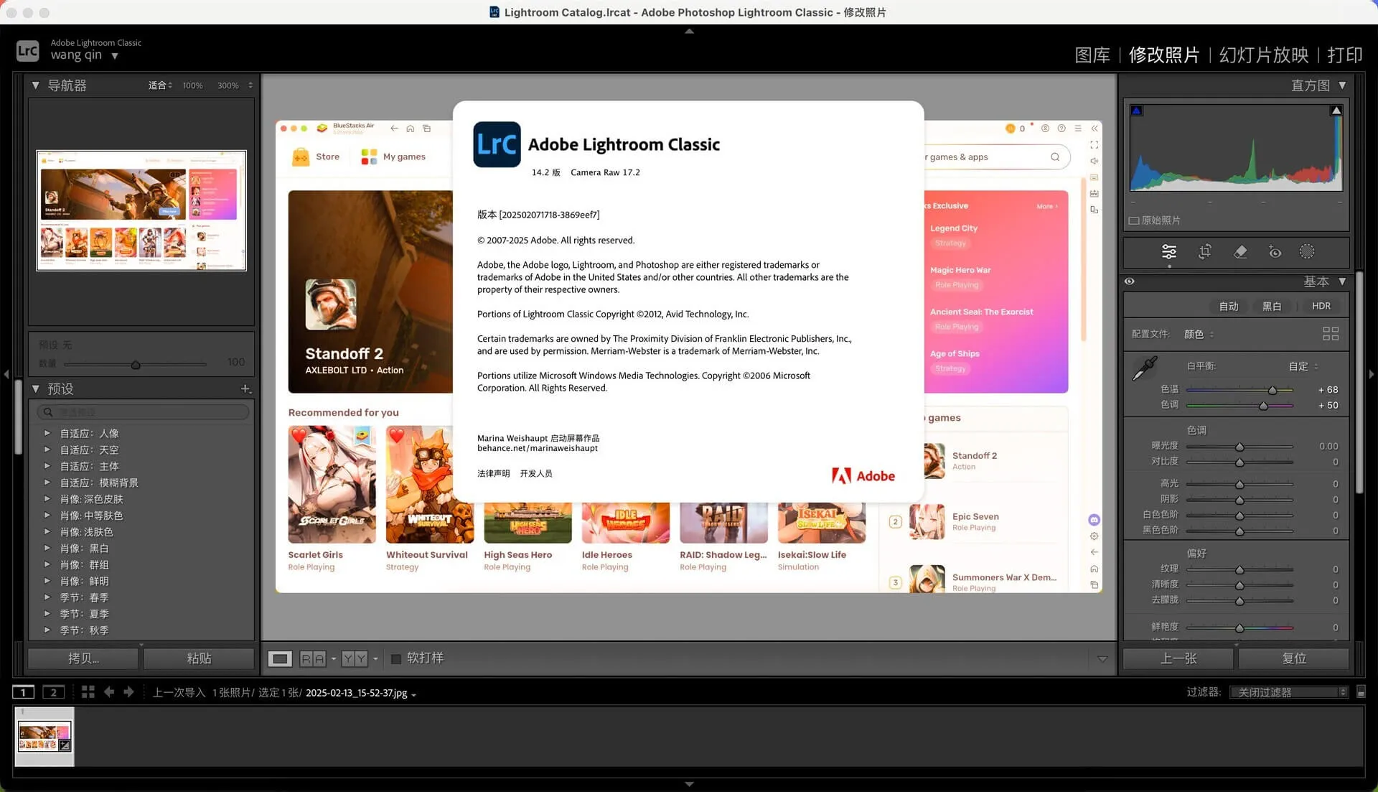Switch to the 修改照片 module
The width and height of the screenshot is (1378, 792).
pos(1164,55)
